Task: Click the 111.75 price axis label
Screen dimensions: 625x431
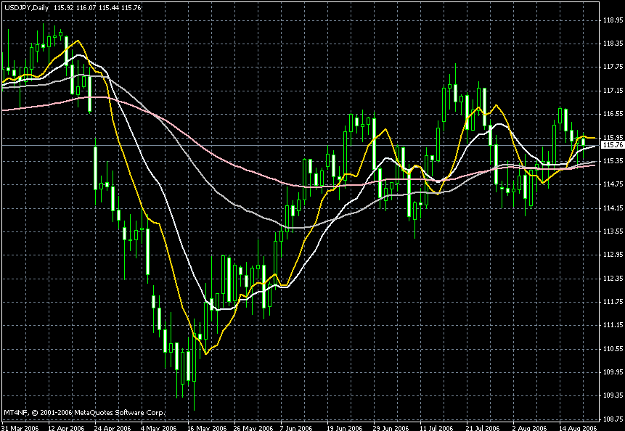Action: click(x=613, y=302)
